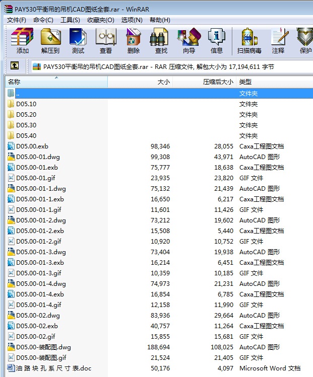Click the Microsoft Word 文档 type cell
The height and width of the screenshot is (377, 313).
click(270, 368)
